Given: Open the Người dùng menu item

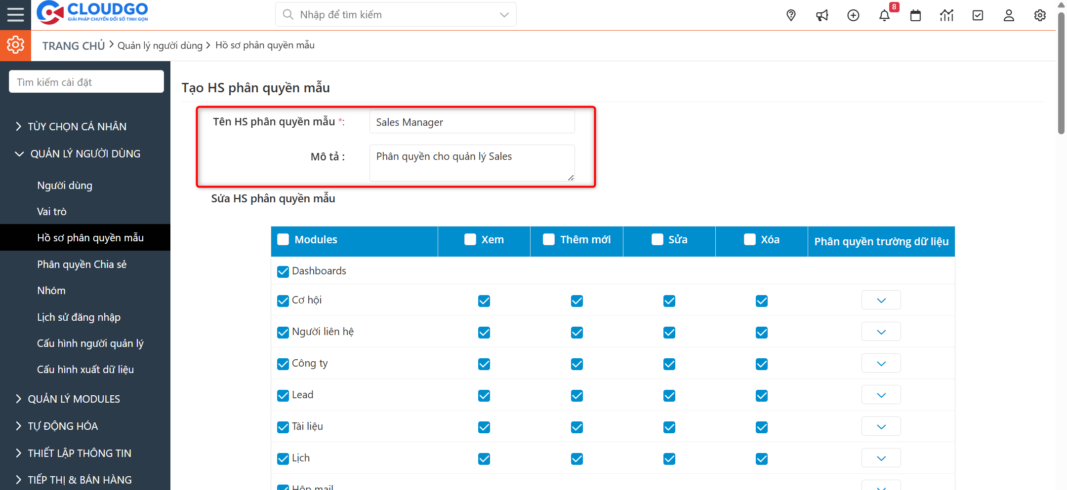Looking at the screenshot, I should click(64, 185).
